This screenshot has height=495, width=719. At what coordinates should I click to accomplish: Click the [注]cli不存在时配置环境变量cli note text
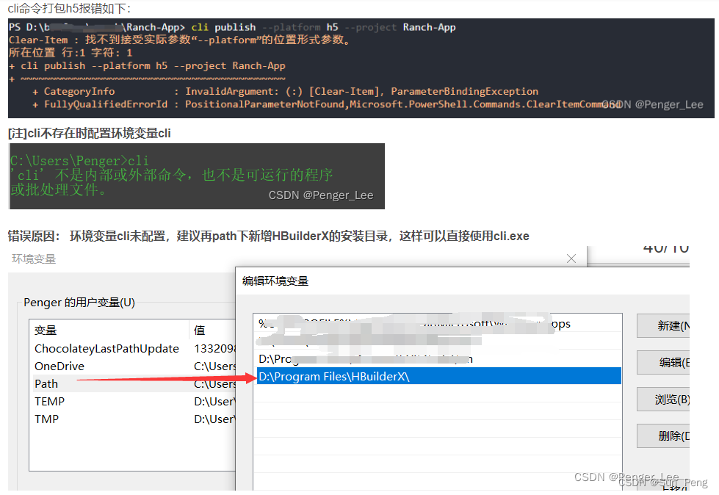[x=90, y=134]
